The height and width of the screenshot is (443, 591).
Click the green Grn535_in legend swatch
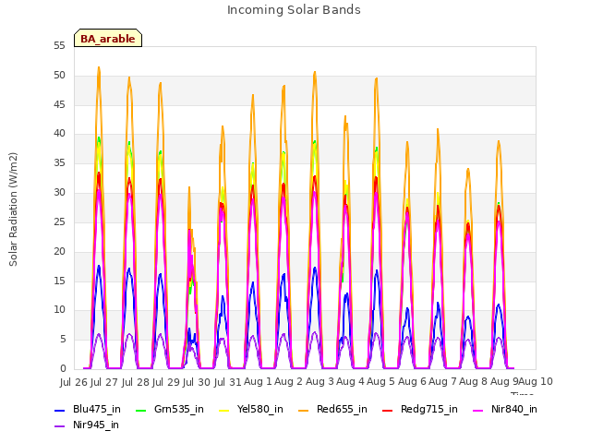[140, 410]
